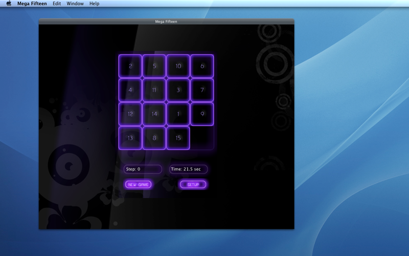Screen dimensions: 409x256
Task: Click tile number 6
Action: [x=202, y=66]
